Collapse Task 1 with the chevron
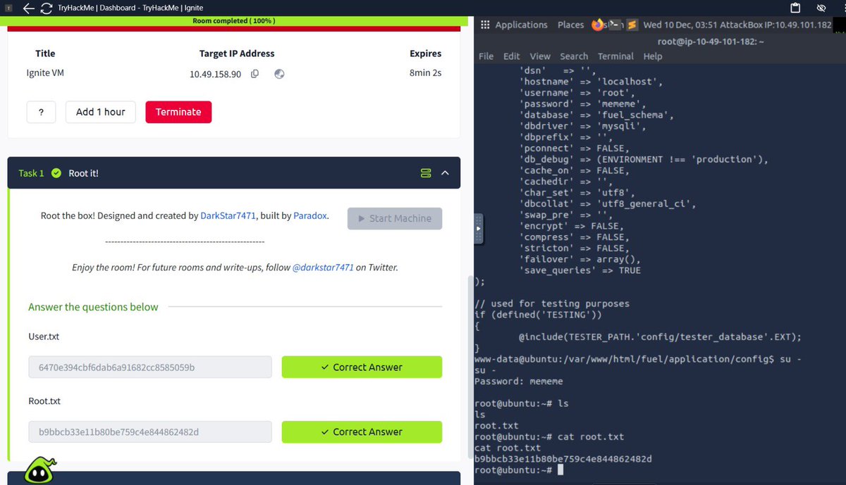Screen dimensions: 846x485 445,173
